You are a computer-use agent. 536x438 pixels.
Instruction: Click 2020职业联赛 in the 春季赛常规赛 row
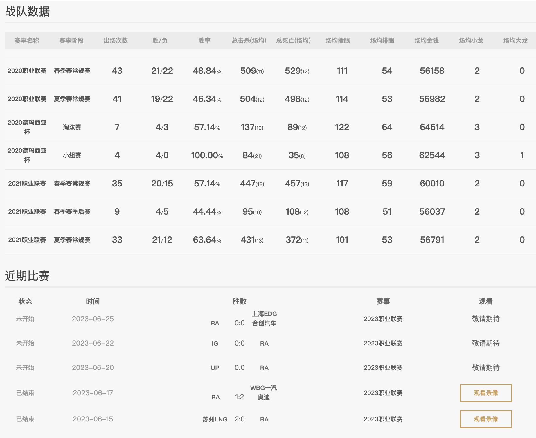(x=27, y=71)
